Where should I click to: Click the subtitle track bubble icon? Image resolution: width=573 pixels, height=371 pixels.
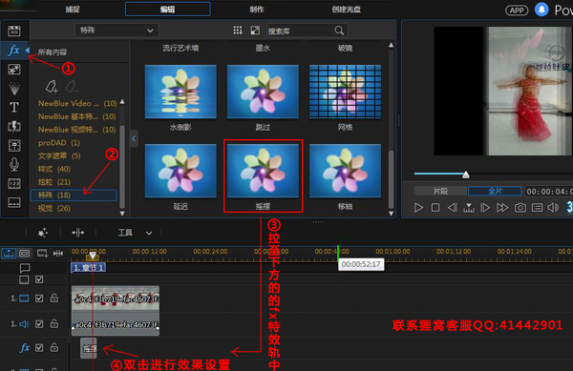(x=25, y=268)
